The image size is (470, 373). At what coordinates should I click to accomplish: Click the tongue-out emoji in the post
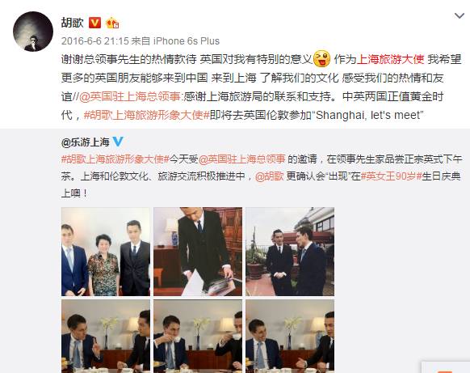pos(321,58)
